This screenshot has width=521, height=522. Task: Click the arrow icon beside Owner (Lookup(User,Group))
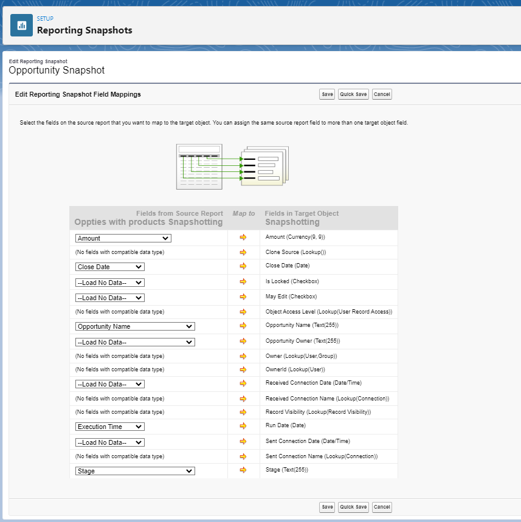pyautogui.click(x=243, y=356)
